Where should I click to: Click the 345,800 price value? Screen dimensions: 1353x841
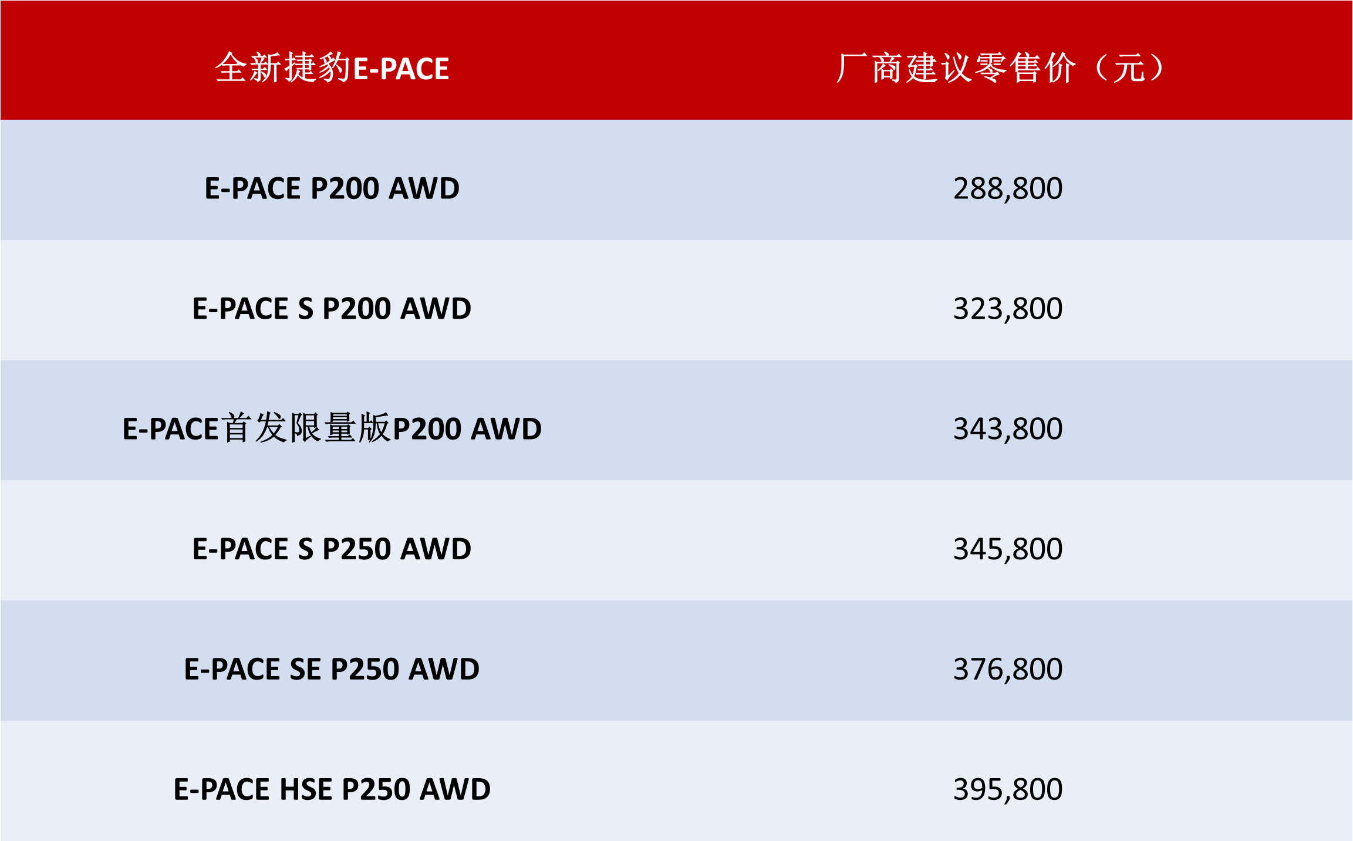pyautogui.click(x=1007, y=549)
